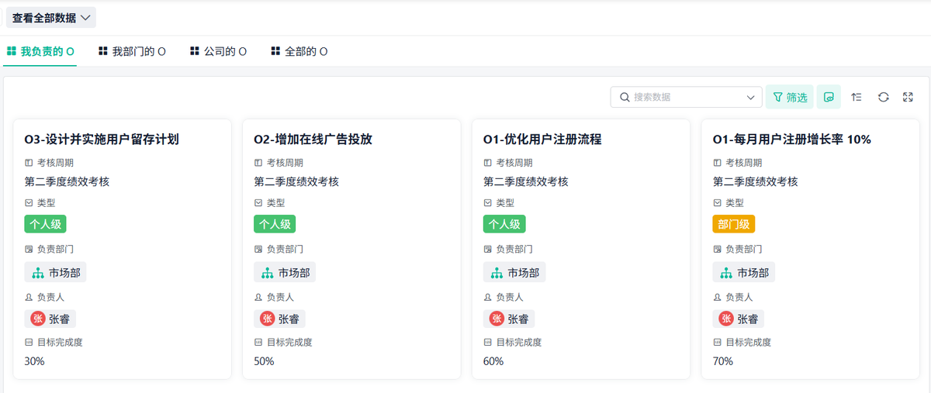The width and height of the screenshot is (931, 393).
Task: Click the 筛选 filter button
Action: 789,97
